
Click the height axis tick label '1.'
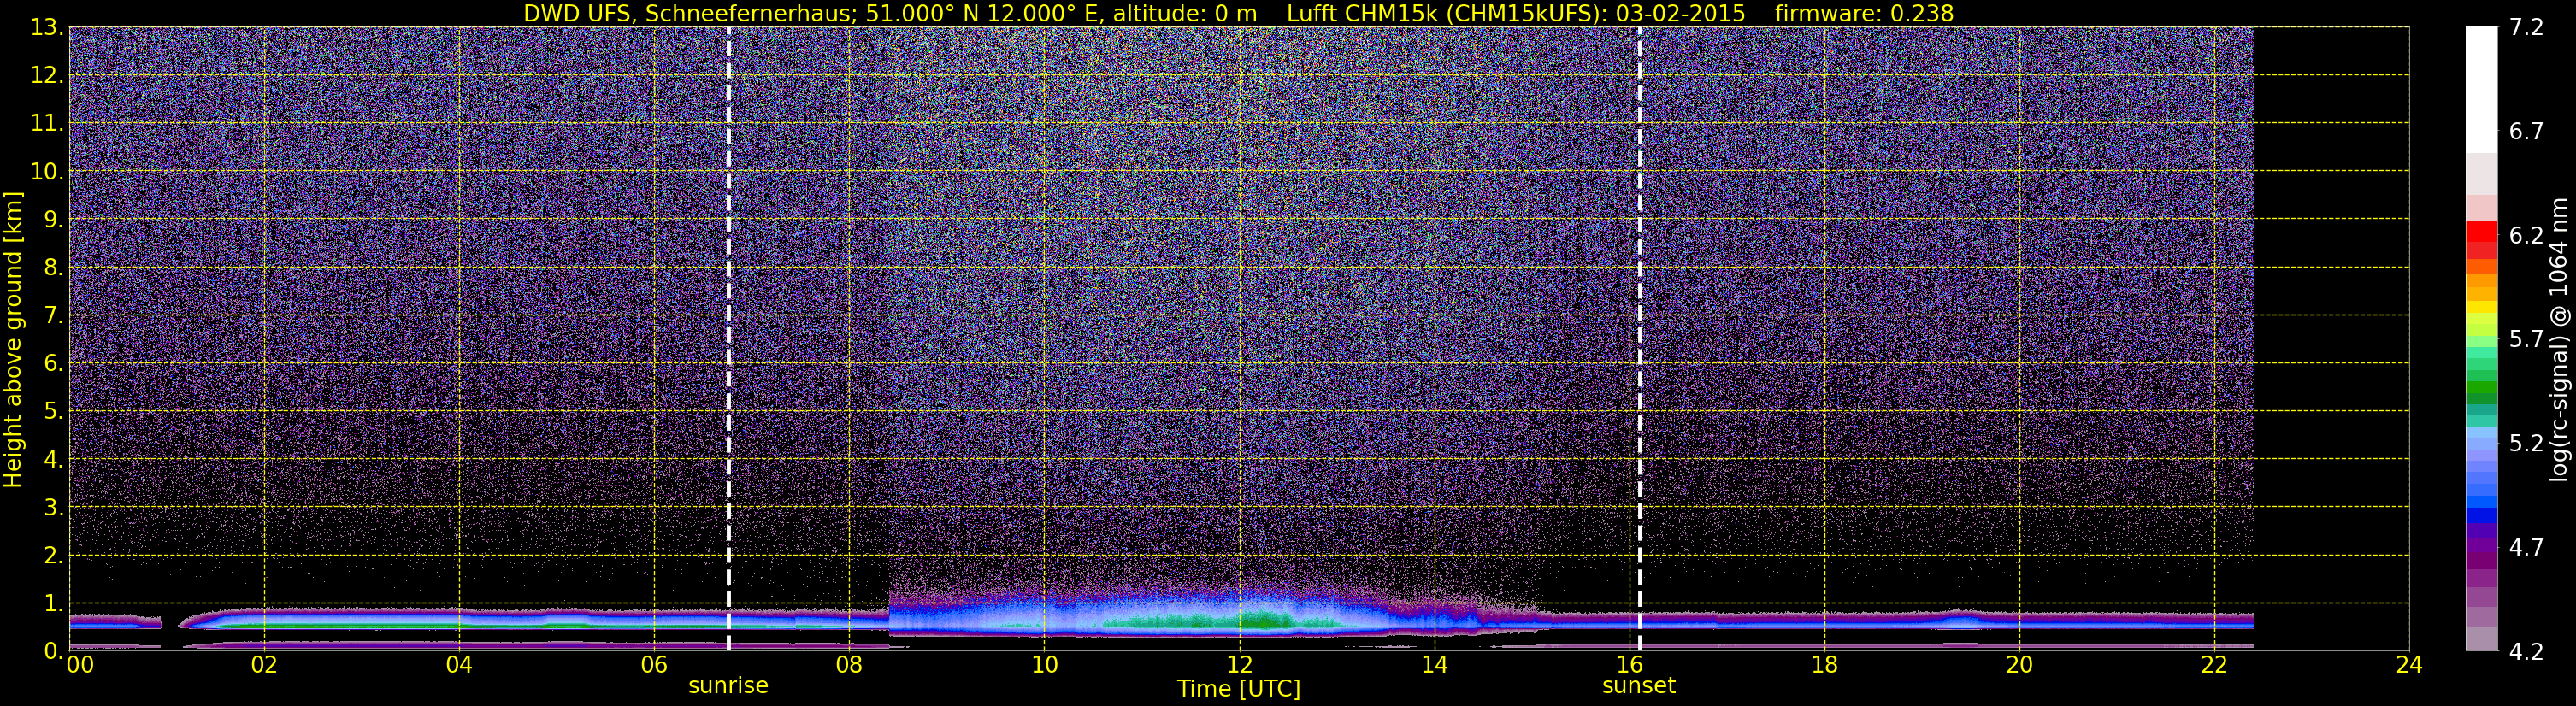52,604
